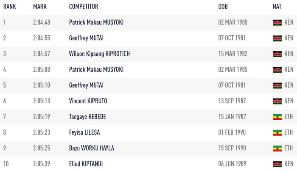Click the Bazu WORKU HAYLA name
Viewport: 297px width, 172px height.
[x=91, y=148]
